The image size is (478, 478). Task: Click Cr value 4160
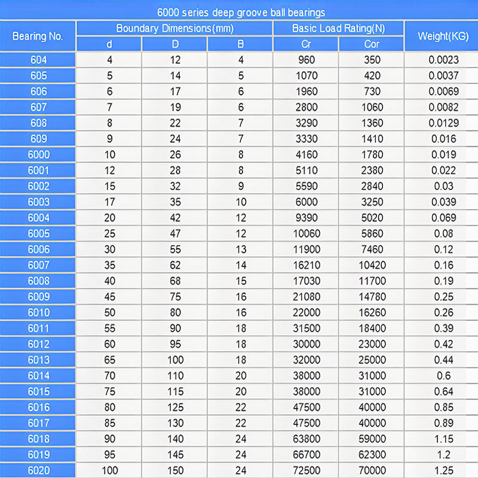[307, 155]
